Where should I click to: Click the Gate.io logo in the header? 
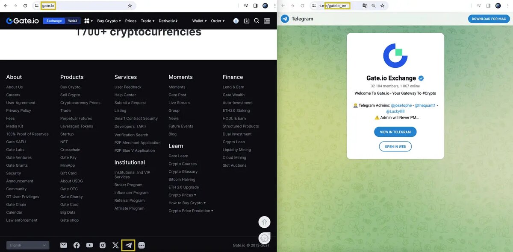(x=23, y=20)
